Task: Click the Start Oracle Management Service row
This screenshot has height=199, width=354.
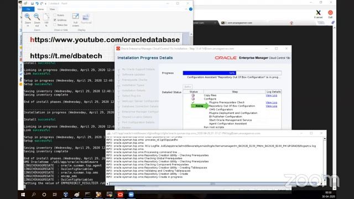Action: [x=230, y=120]
